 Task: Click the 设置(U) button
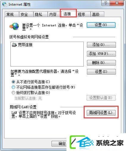pos(101,25)
